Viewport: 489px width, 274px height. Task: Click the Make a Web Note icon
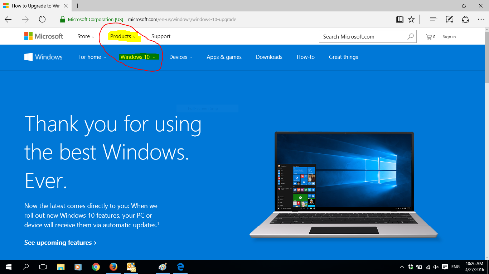[x=449, y=19]
